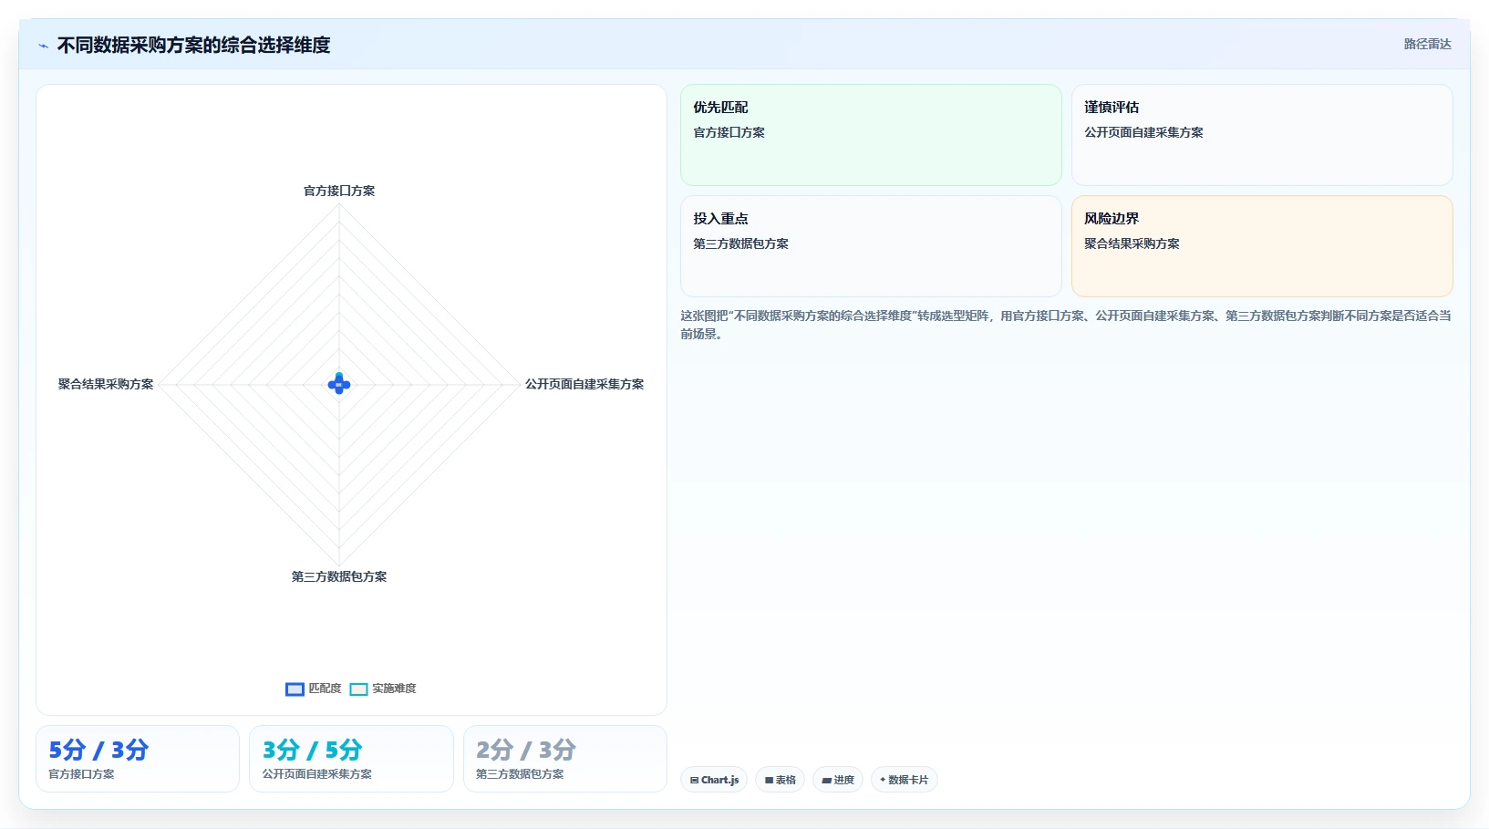Click 官方接口方案 inside the 优先匹配 card
Image resolution: width=1489 pixels, height=829 pixels.
[729, 132]
